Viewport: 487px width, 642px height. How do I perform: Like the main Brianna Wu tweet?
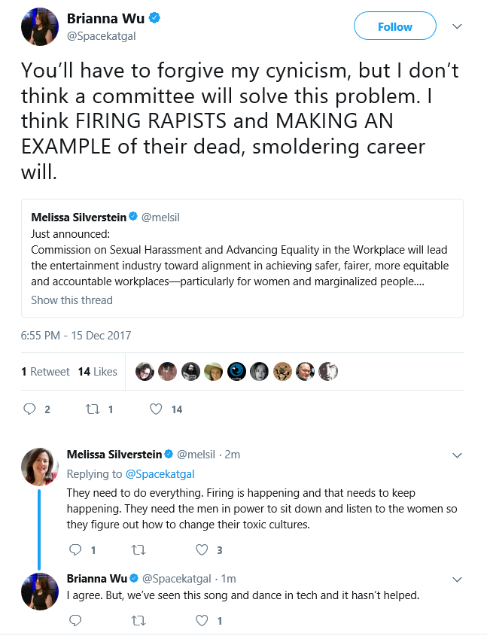[156, 409]
